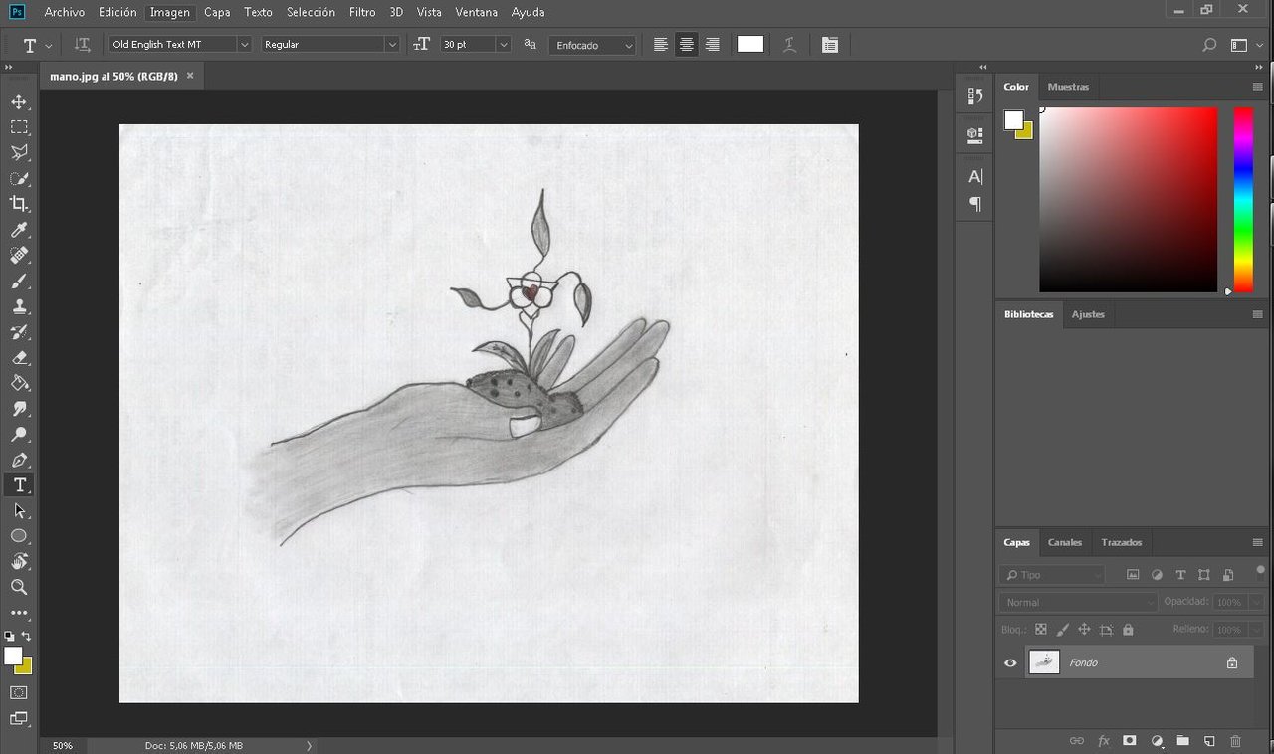This screenshot has height=754, width=1274.
Task: Open the Filtro menu
Action: tap(362, 12)
